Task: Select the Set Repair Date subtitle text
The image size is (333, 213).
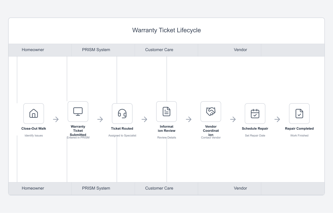Action: tap(255, 135)
